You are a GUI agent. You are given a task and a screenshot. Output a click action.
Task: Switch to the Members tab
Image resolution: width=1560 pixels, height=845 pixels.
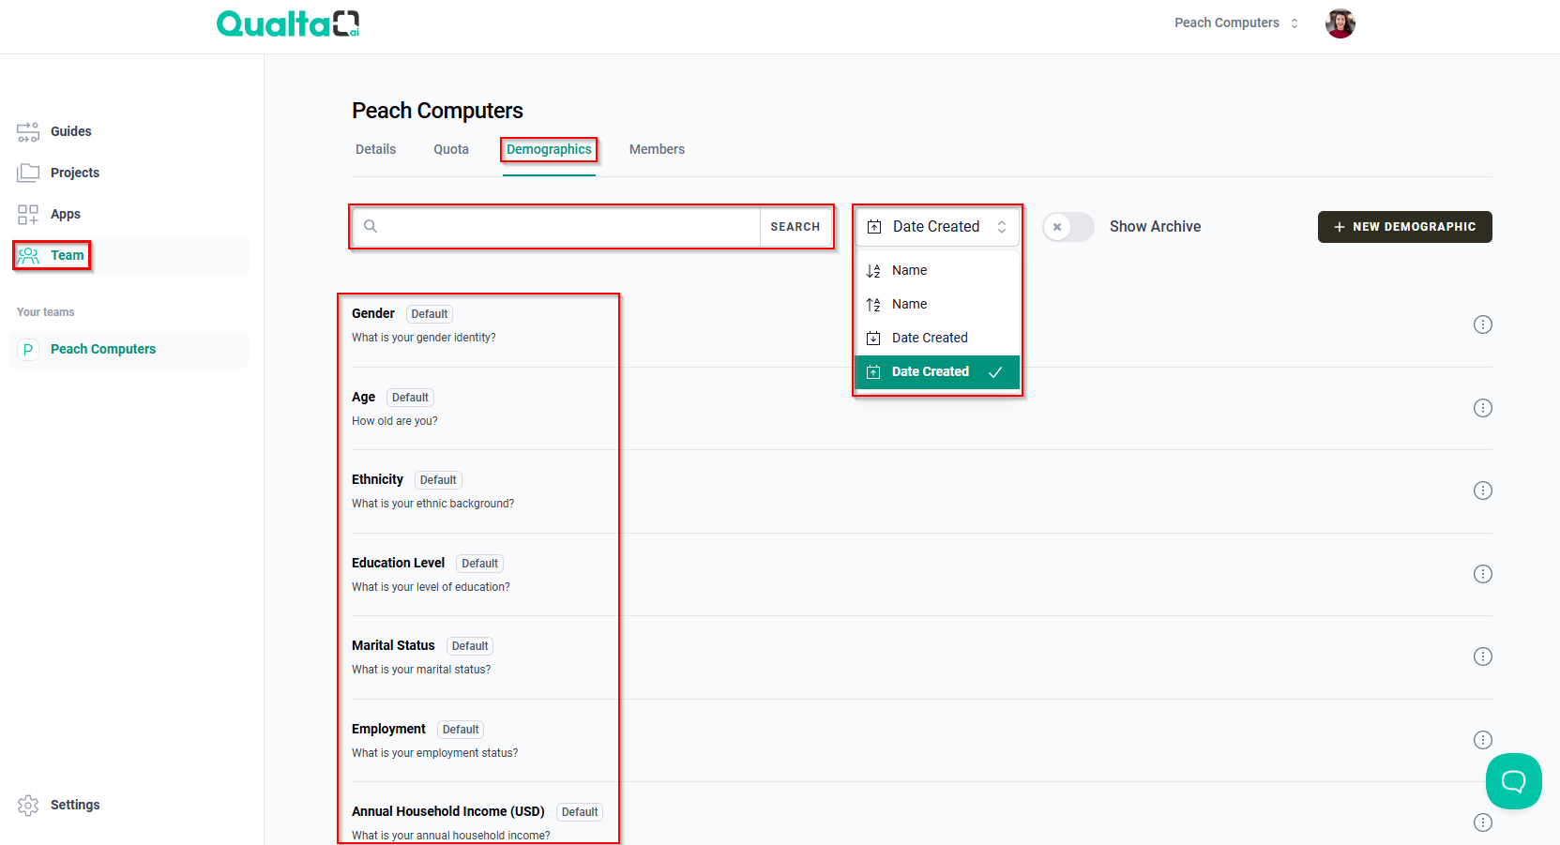coord(657,149)
